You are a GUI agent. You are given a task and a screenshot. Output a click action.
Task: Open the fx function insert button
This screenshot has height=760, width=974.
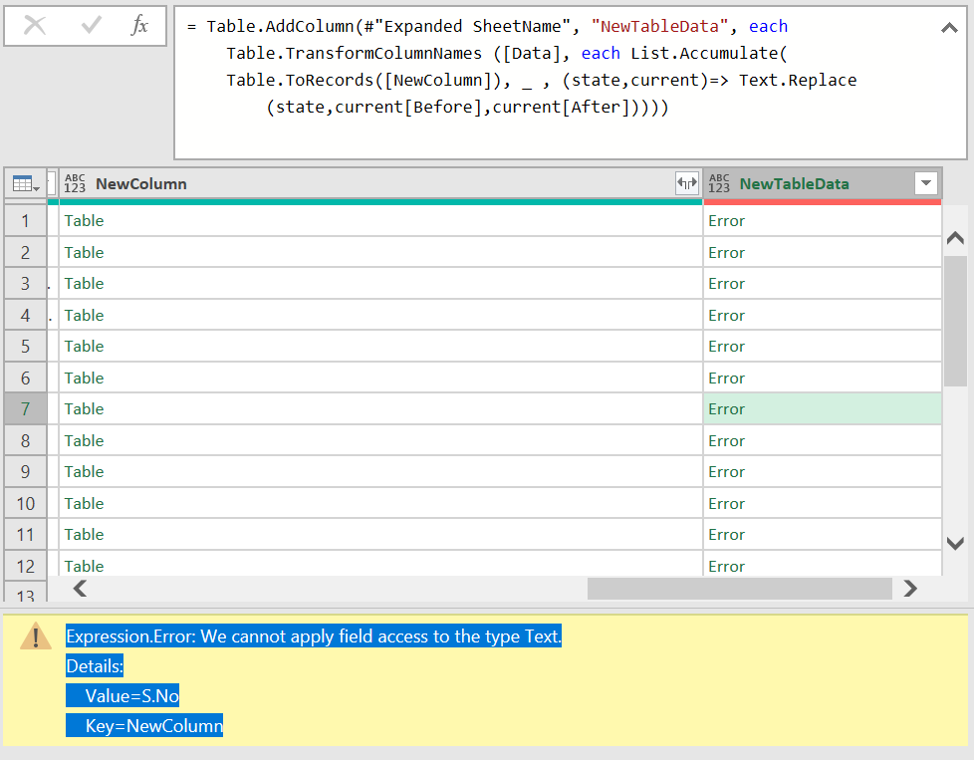[139, 26]
